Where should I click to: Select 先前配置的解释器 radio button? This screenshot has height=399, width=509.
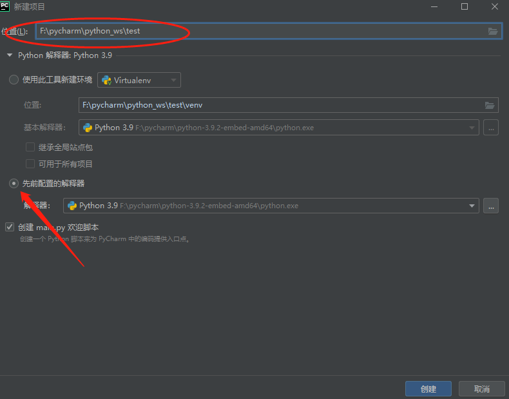point(14,184)
